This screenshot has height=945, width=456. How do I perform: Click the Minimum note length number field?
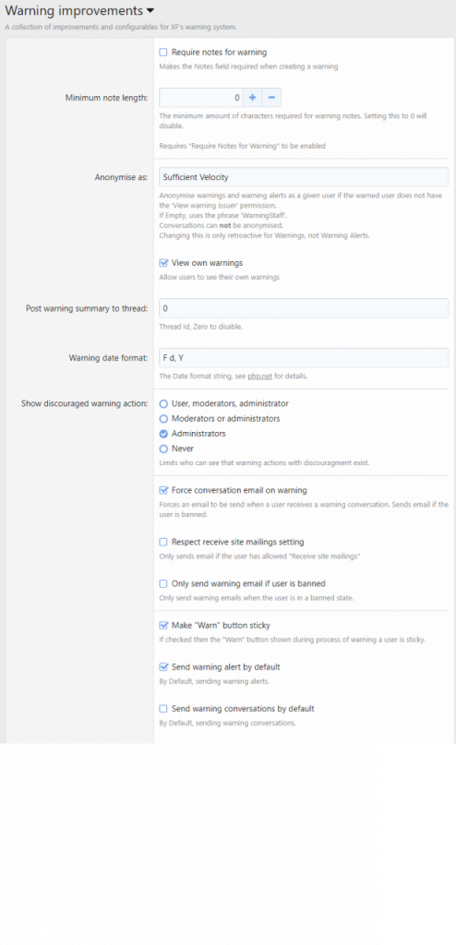[201, 98]
